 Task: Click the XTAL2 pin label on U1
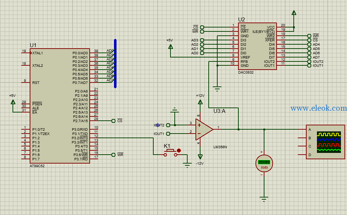point(38,65)
